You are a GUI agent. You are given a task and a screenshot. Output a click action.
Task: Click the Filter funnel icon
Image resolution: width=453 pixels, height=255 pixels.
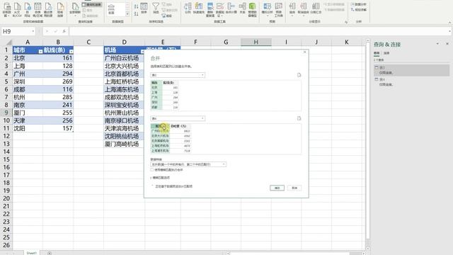pos(156,8)
